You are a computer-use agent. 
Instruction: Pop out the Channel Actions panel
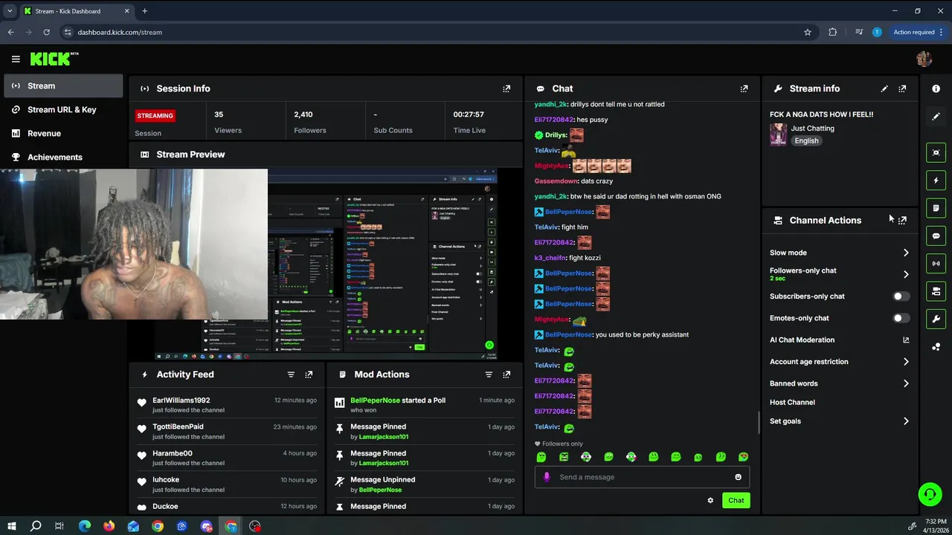click(x=902, y=220)
